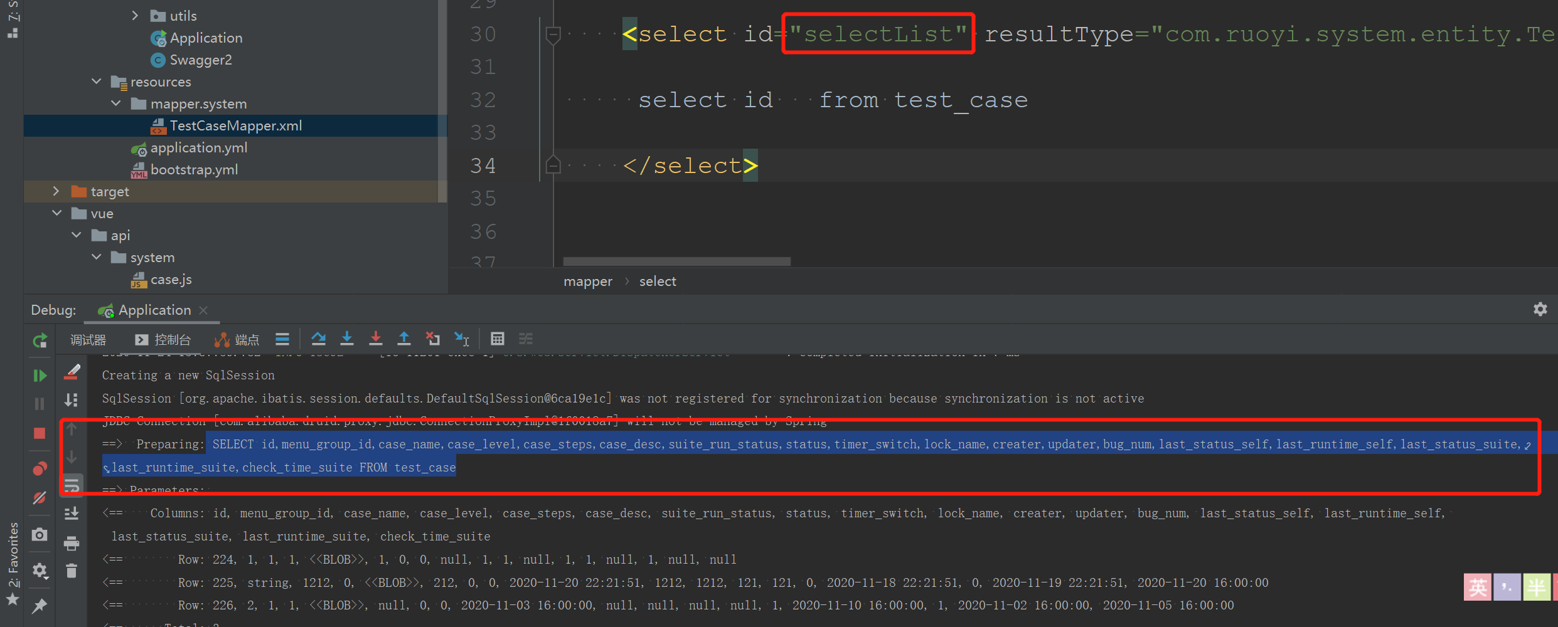Click the editor horizontal scrollbar
The height and width of the screenshot is (627, 1558).
tap(676, 261)
